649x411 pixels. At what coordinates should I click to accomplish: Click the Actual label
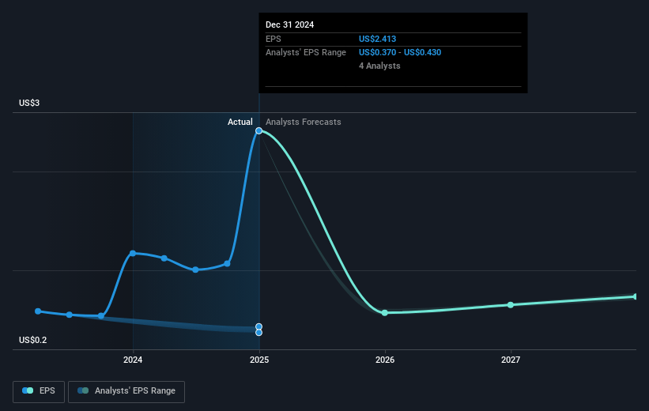pos(240,122)
